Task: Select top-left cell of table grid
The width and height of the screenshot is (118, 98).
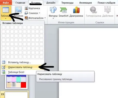Action: tap(4, 27)
